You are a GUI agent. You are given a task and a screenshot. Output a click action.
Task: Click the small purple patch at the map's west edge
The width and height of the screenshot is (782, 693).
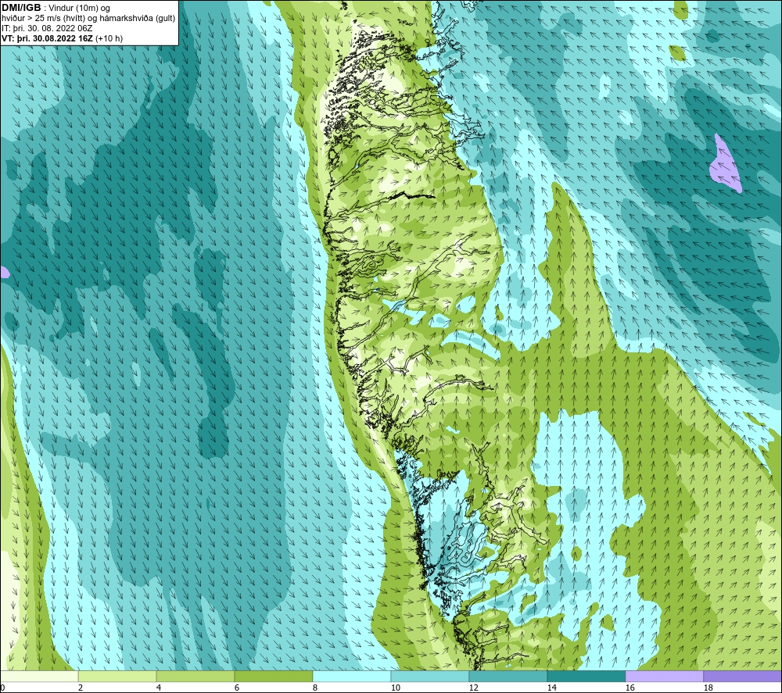pyautogui.click(x=4, y=272)
